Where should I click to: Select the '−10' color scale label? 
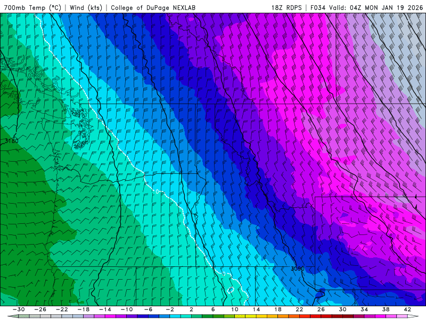click(127, 309)
